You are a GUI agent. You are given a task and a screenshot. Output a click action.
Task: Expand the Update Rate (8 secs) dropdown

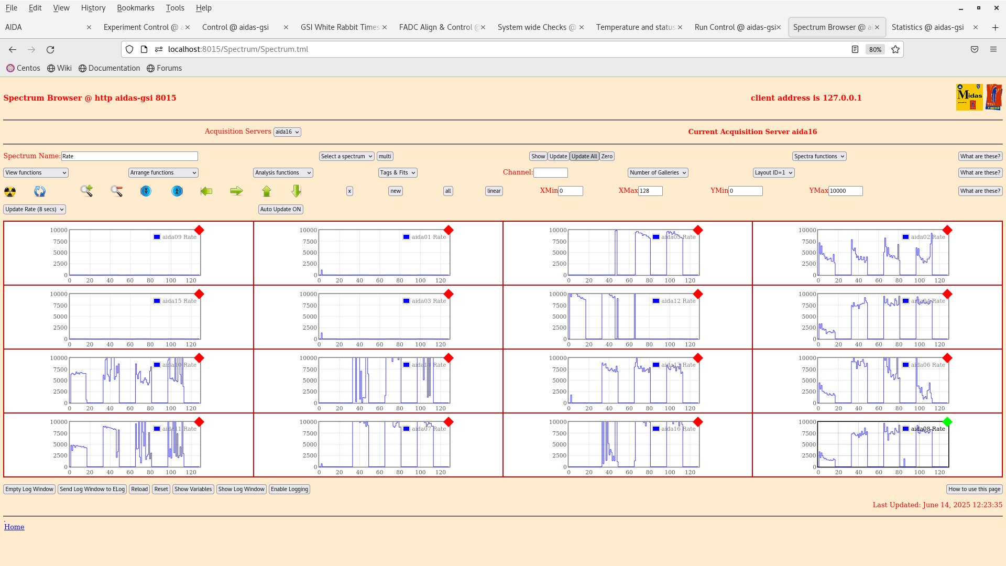pyautogui.click(x=35, y=209)
